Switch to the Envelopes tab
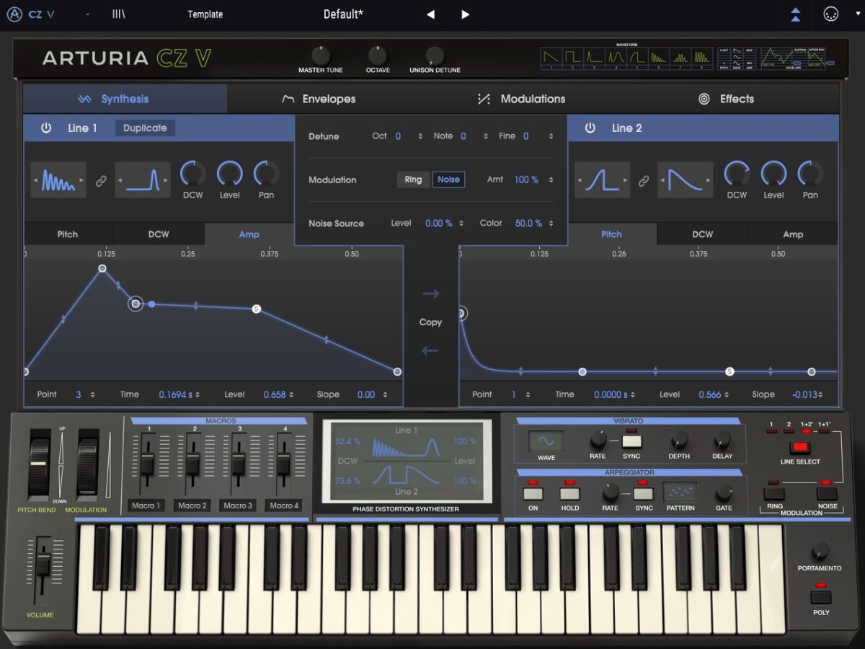This screenshot has height=649, width=865. [319, 99]
